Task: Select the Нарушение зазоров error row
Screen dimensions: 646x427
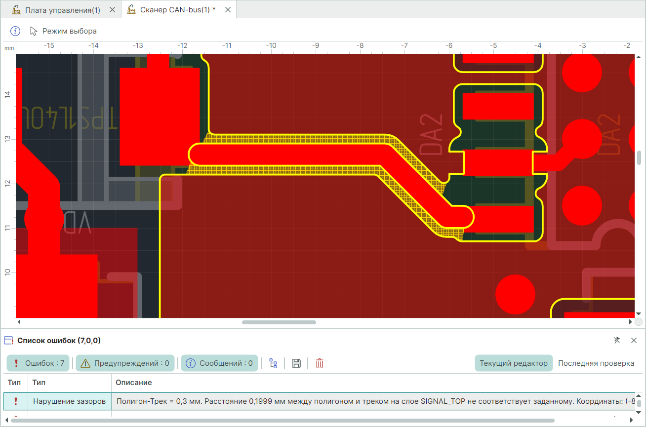Action: click(x=69, y=401)
